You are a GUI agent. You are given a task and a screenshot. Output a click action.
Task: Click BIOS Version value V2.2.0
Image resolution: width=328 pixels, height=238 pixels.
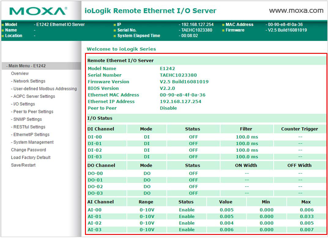[167, 88]
